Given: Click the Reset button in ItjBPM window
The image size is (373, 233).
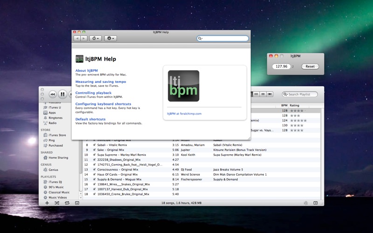Looking at the screenshot, I should (310, 67).
